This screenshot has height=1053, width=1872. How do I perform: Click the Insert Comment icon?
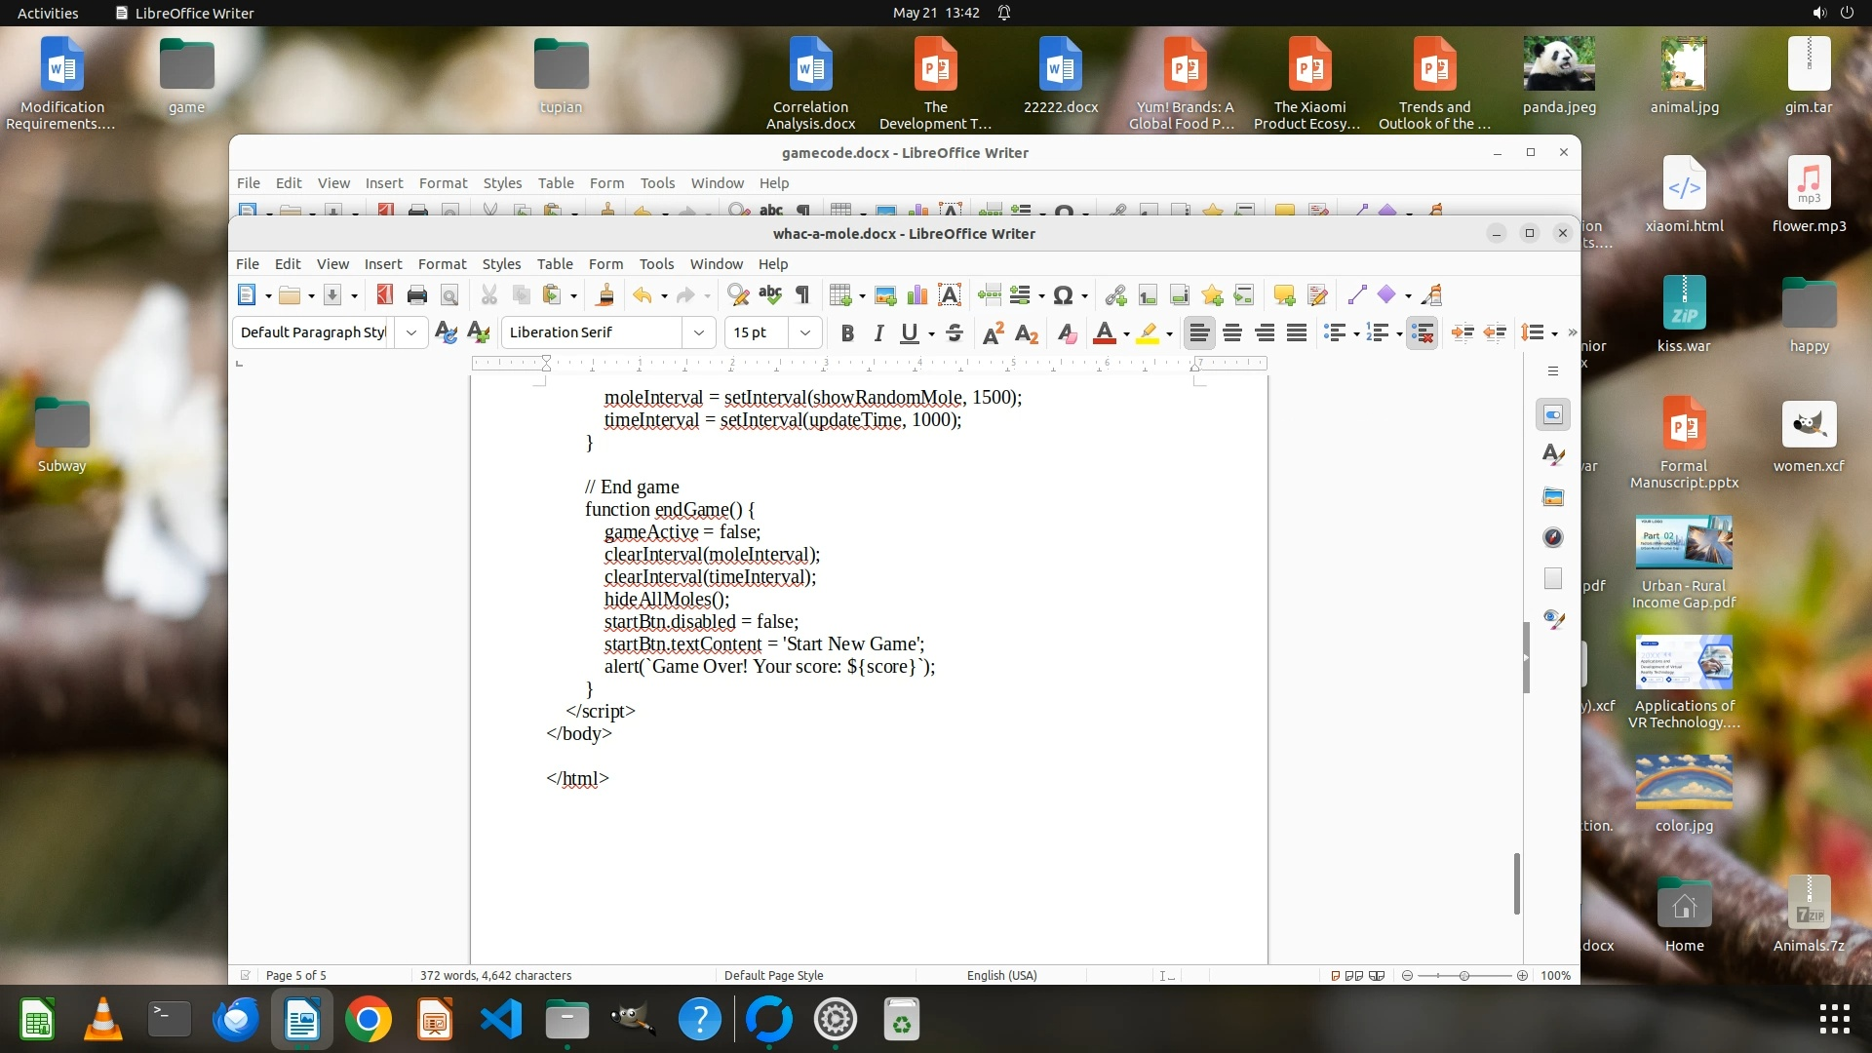1284,295
